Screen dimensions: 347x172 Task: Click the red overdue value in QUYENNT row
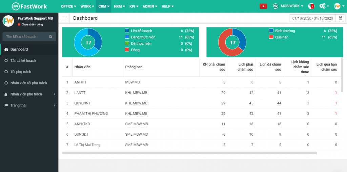[336, 103]
